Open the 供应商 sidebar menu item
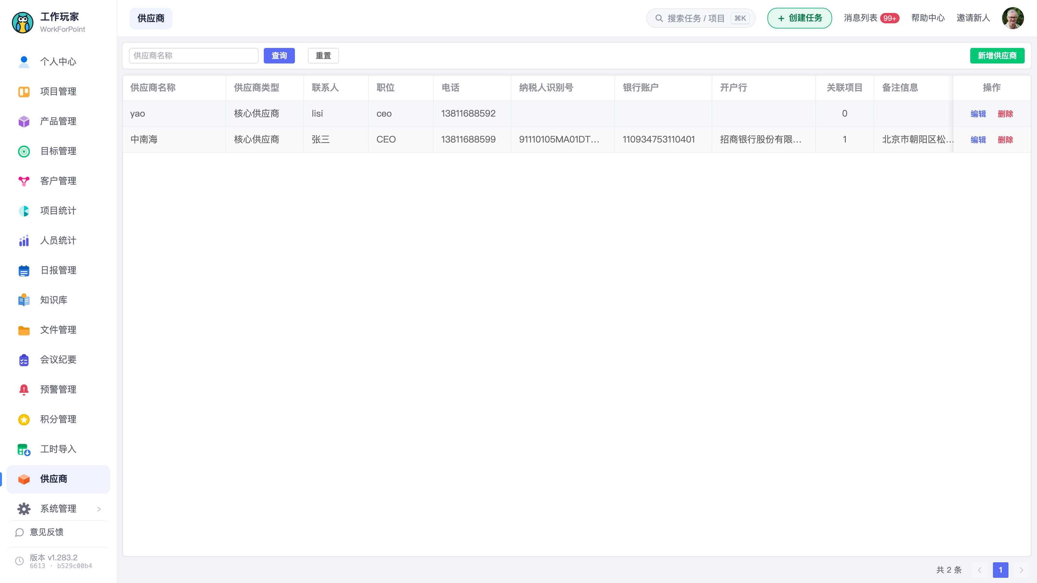Screen dimensions: 1037x583 (x=58, y=479)
